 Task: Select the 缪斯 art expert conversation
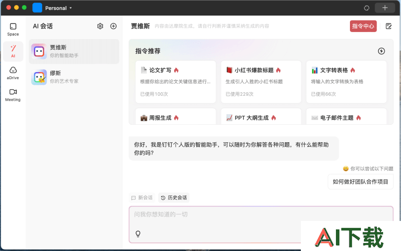74,77
